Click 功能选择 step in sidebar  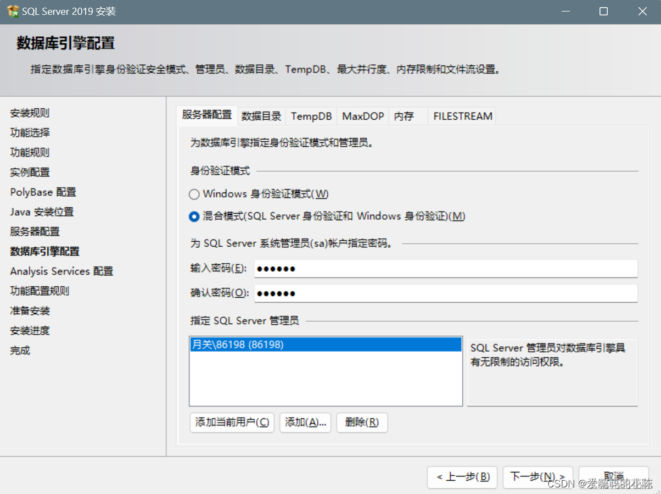pyautogui.click(x=30, y=133)
